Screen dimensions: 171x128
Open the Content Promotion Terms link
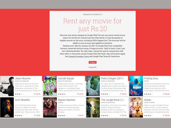(x=79, y=57)
